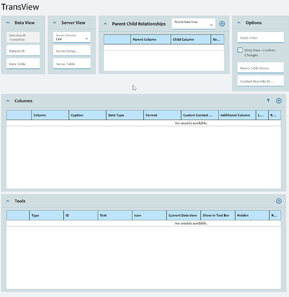Add a new parent child relationship

coord(222,24)
